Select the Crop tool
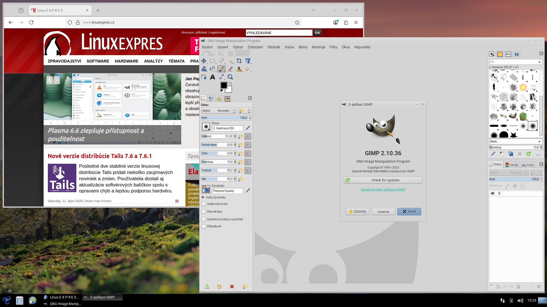 (x=239, y=61)
